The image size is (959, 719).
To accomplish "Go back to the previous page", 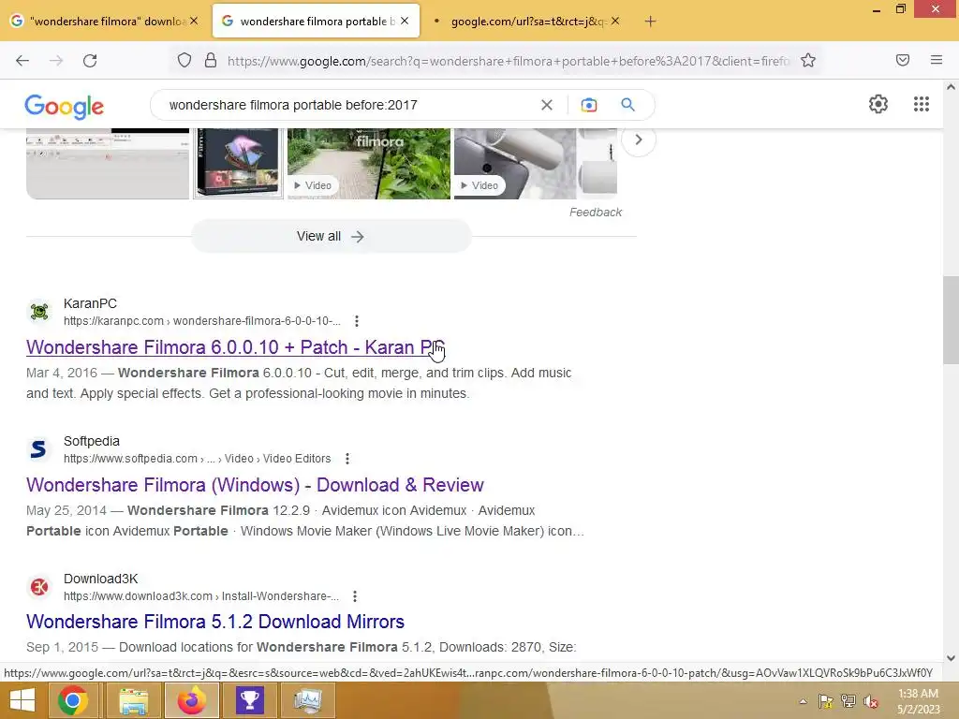I will coord(22,61).
